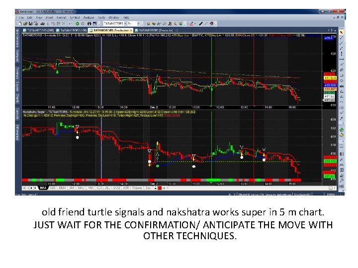The image size is (358, 268).
Task: Switch to the Volume sheet tab
Action: click(x=137, y=188)
